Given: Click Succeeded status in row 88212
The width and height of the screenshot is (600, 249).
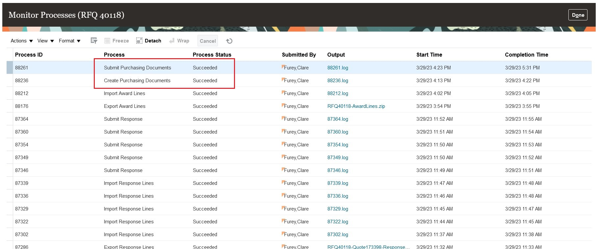Looking at the screenshot, I should pyautogui.click(x=205, y=93).
